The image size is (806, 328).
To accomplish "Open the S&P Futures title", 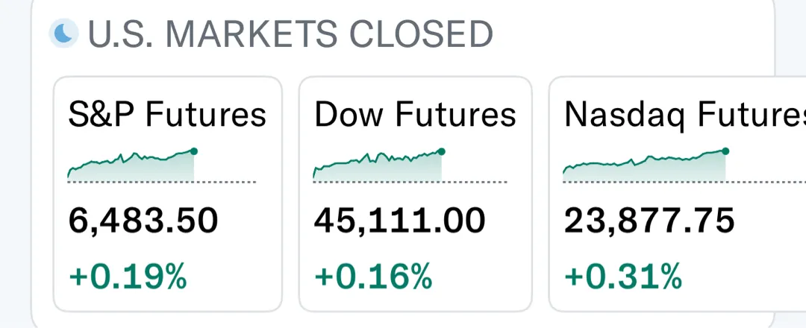I will click(x=167, y=115).
